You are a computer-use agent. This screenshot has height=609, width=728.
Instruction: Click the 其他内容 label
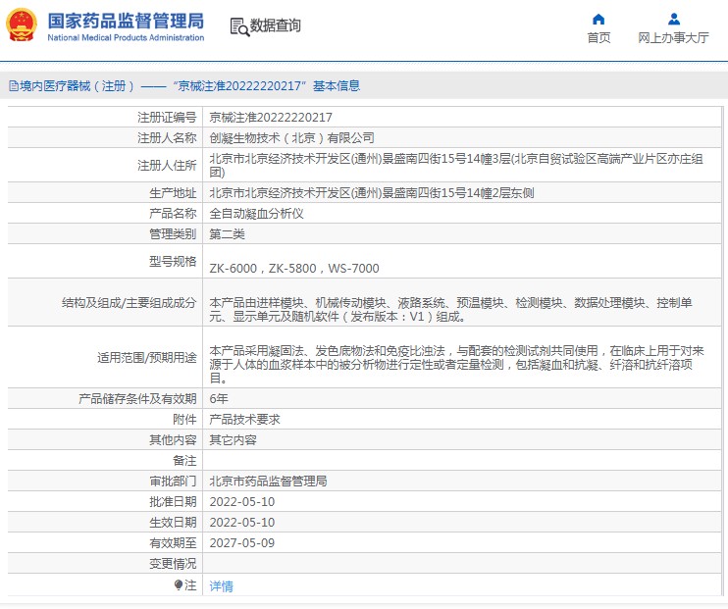[173, 440]
